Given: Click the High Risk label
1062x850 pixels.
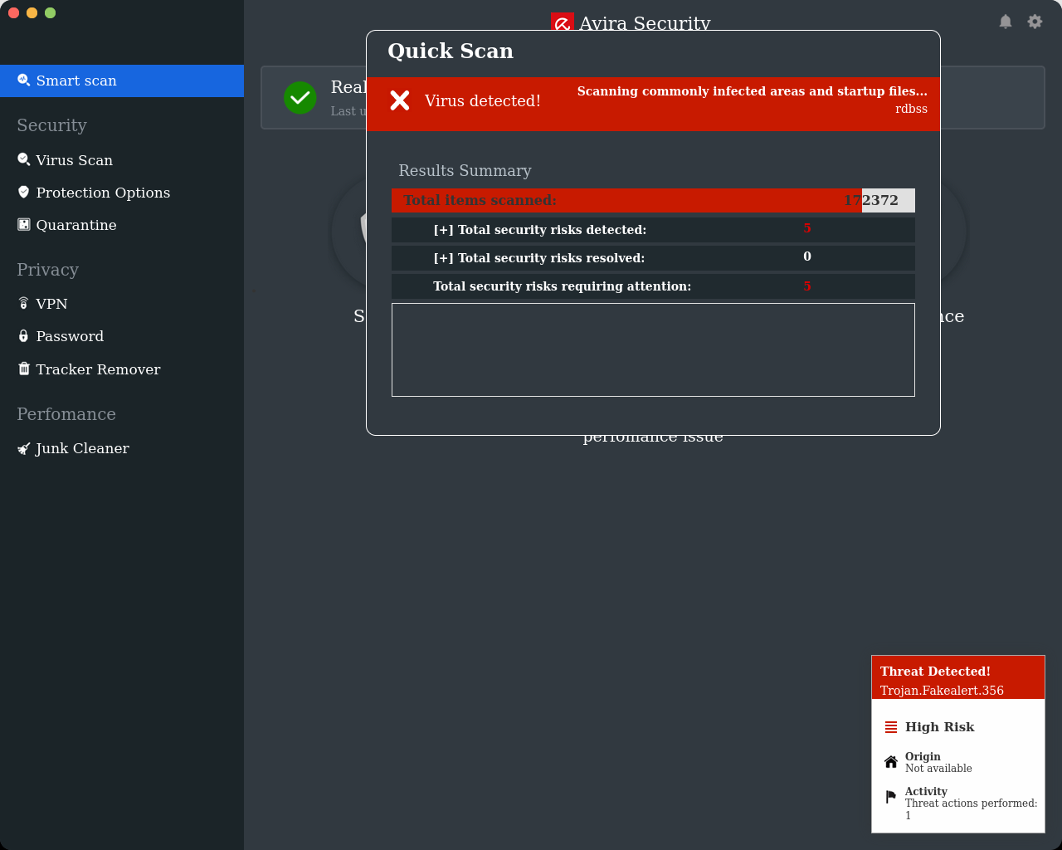Looking at the screenshot, I should [939, 727].
